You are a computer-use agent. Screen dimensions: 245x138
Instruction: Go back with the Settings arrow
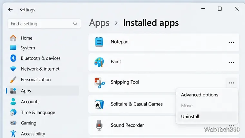pyautogui.click(x=10, y=10)
